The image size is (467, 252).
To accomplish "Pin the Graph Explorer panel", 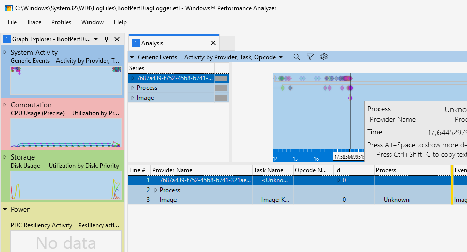I will click(107, 39).
